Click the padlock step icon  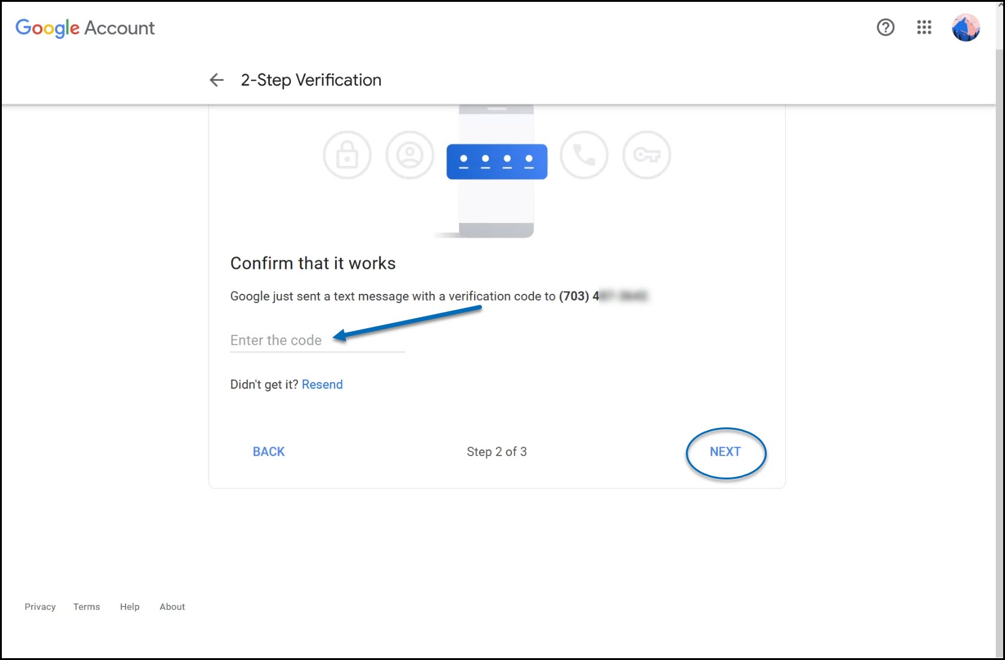pos(347,155)
